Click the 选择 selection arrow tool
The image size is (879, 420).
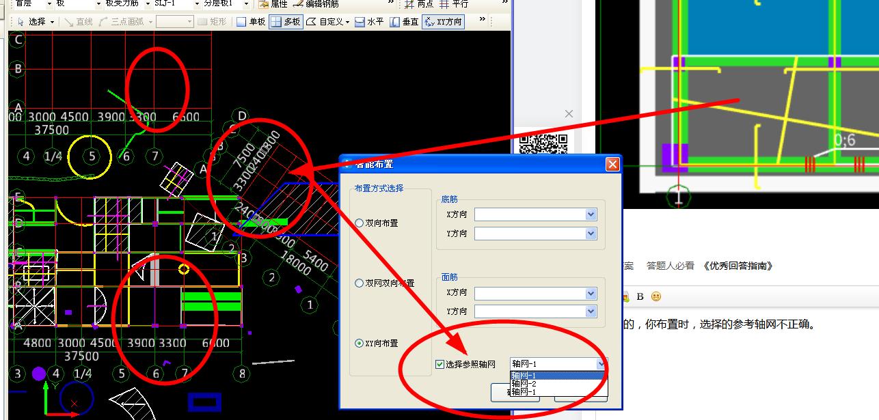31,22
